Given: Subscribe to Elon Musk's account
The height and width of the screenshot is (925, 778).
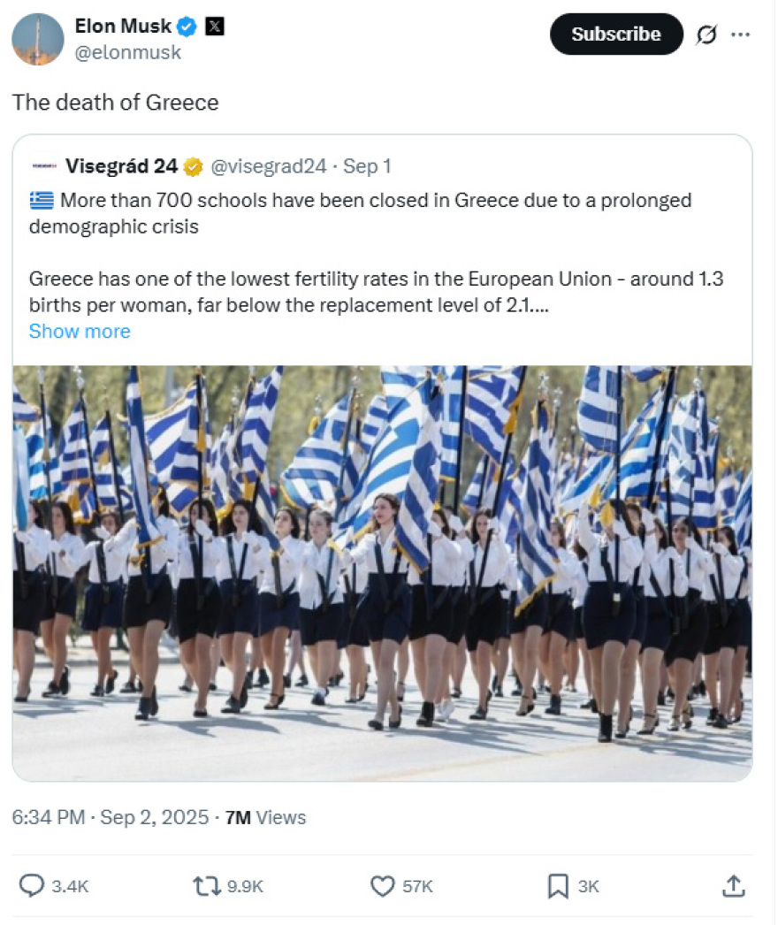Looking at the screenshot, I should click(x=616, y=34).
